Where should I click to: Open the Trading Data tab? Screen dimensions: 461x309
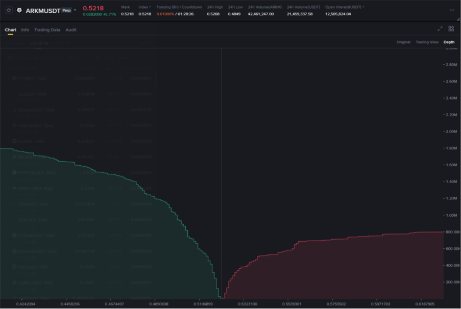coord(47,30)
